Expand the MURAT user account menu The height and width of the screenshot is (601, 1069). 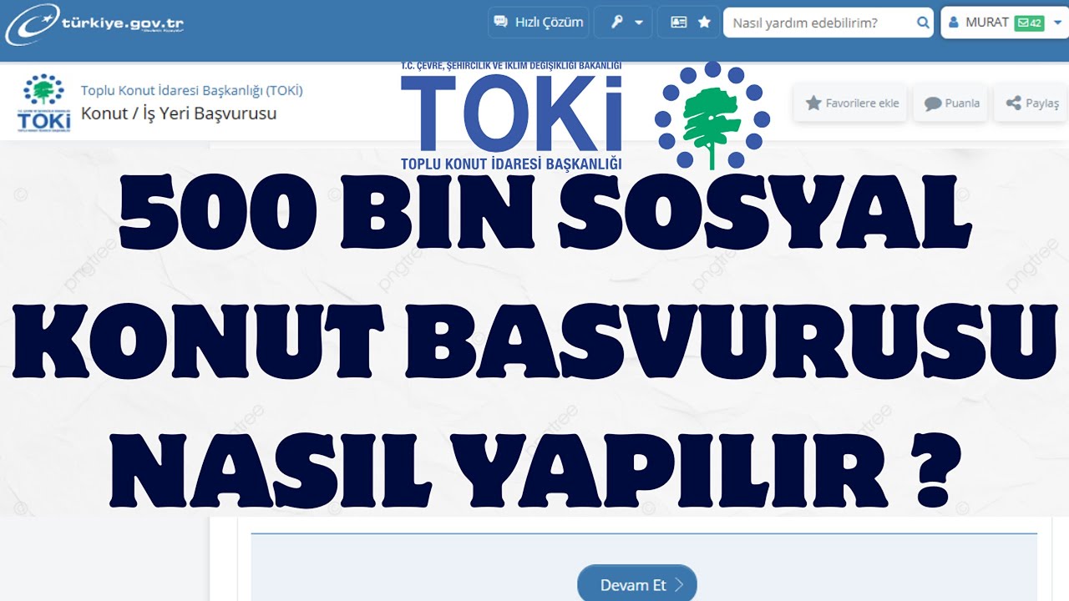pyautogui.click(x=1006, y=23)
